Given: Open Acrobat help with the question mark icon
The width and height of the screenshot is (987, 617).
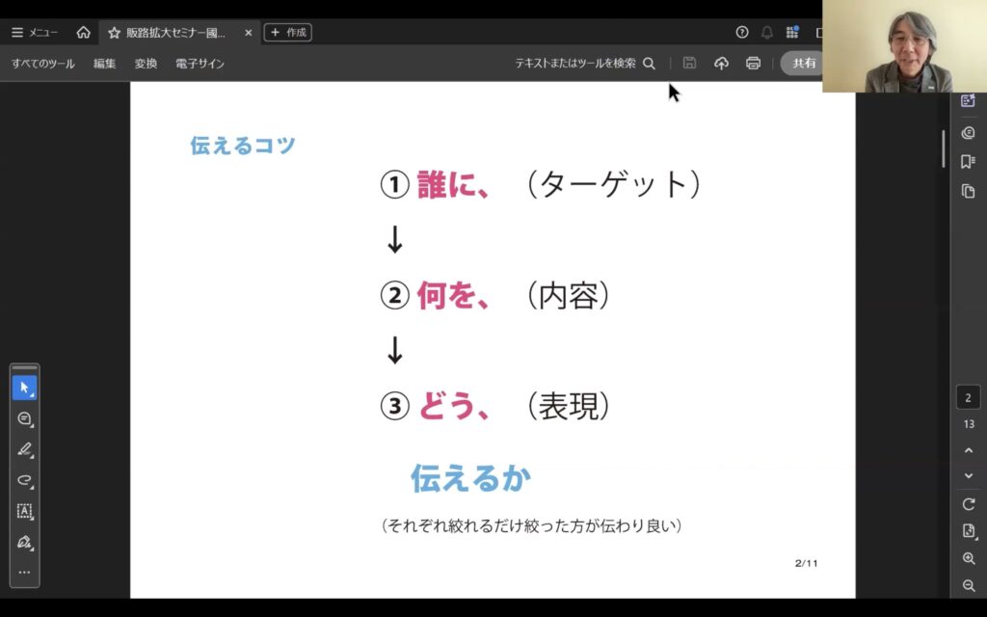Looking at the screenshot, I should pos(741,32).
